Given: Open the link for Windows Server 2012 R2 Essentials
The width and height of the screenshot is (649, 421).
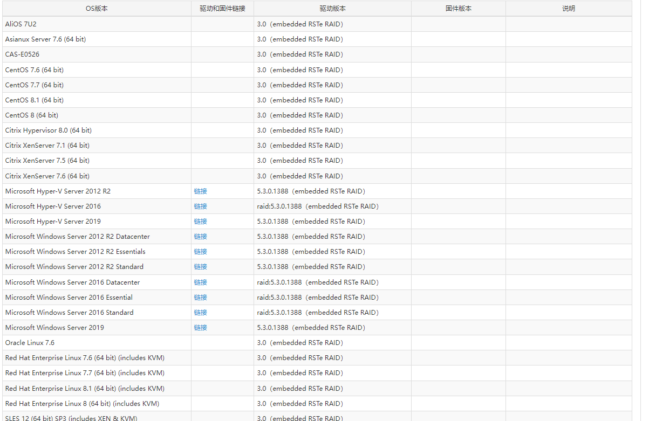Looking at the screenshot, I should [200, 252].
